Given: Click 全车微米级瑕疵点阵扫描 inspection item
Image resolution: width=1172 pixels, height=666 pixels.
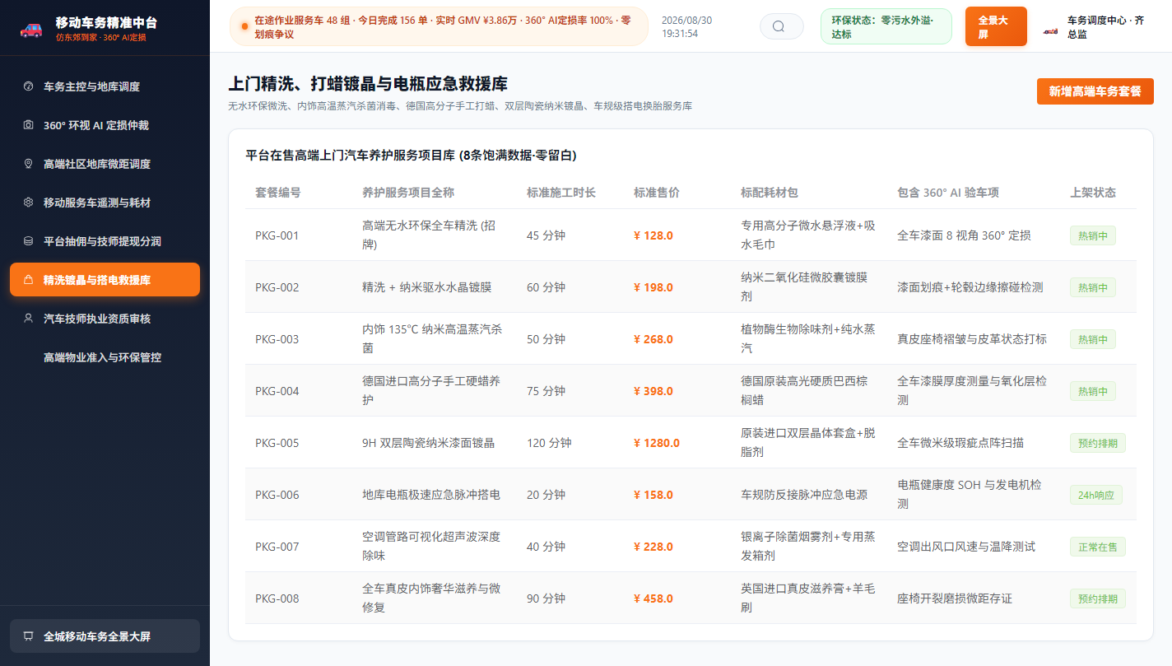Looking at the screenshot, I should (x=960, y=443).
